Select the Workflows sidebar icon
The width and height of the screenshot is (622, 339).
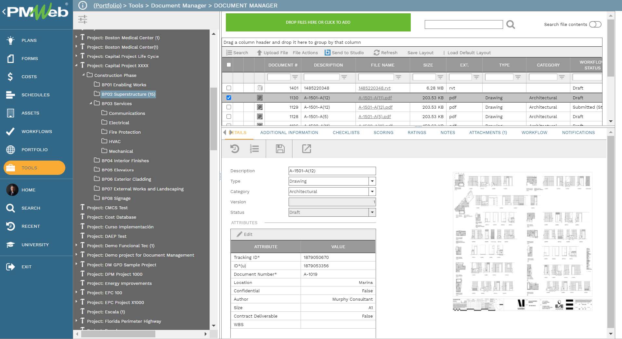pyautogui.click(x=37, y=131)
